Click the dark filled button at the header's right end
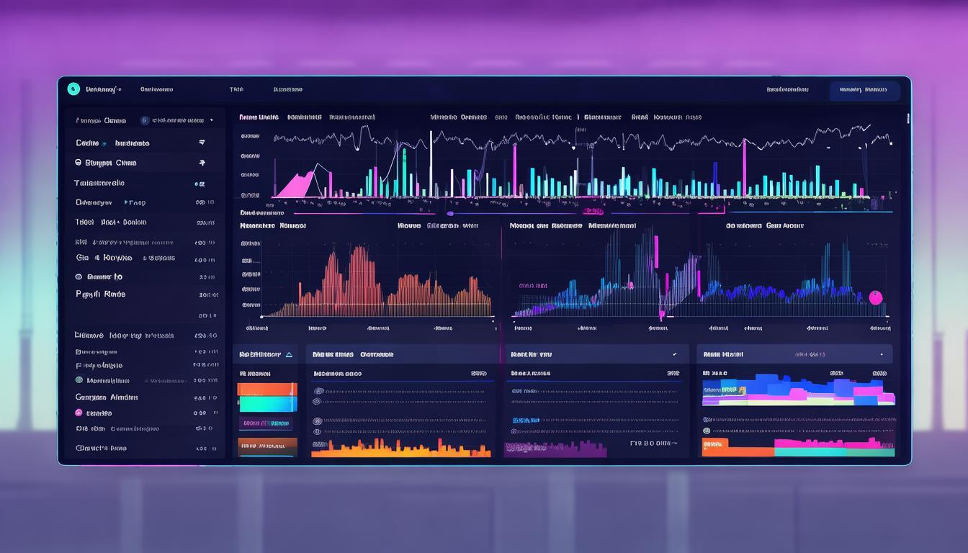 coord(864,90)
